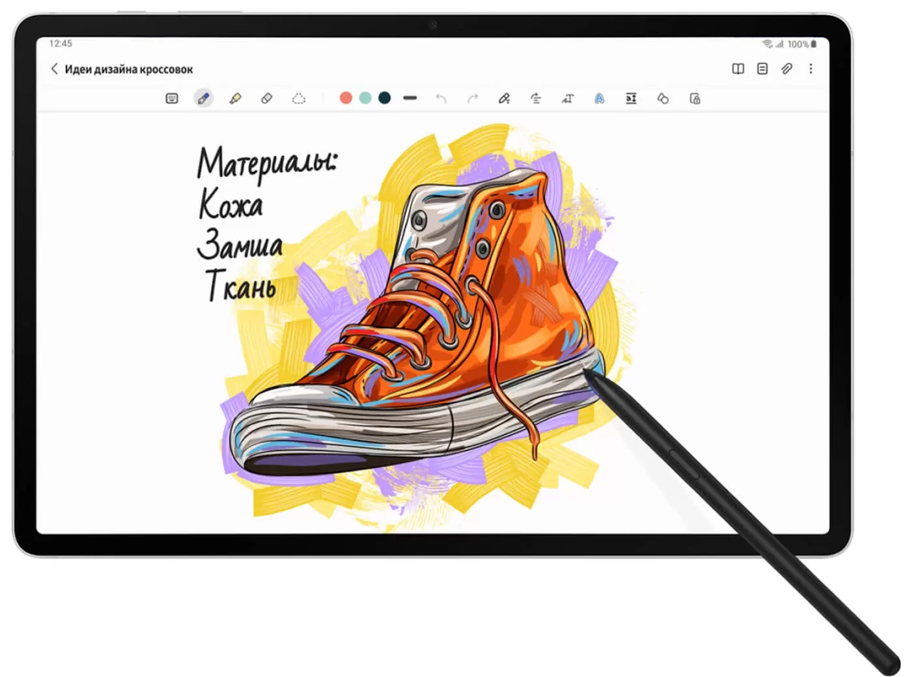The height and width of the screenshot is (677, 918).
Task: Select the Eraser tool
Action: click(266, 99)
